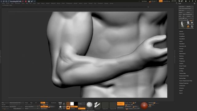
Task: Toggle the LazyMouse button
Action: pos(44,107)
